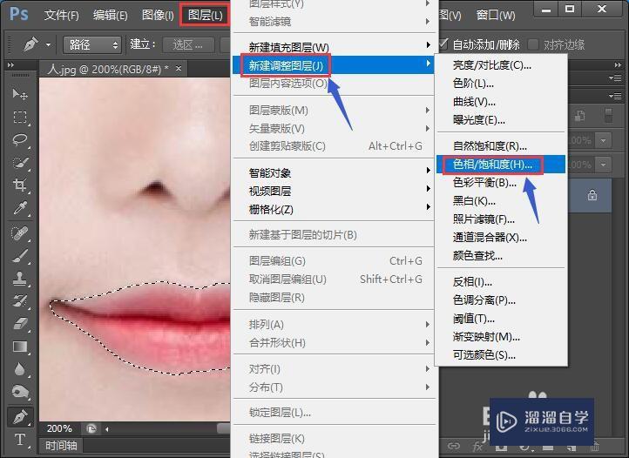Viewport: 629px width, 458px height.
Task: Select the Rectangular Marquee tool
Action: click(x=20, y=118)
